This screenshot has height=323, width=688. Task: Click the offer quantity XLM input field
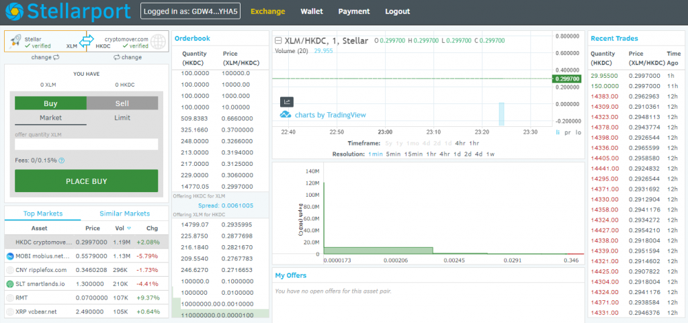pos(86,144)
